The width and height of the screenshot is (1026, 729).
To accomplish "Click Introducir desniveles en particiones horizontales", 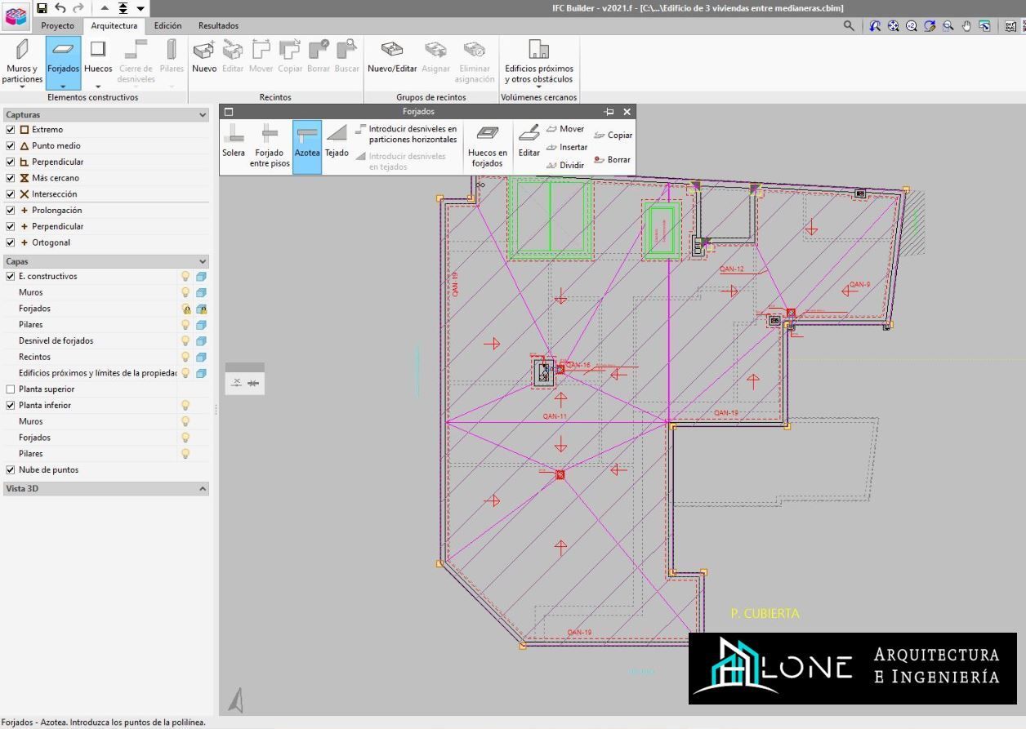I will (406, 135).
